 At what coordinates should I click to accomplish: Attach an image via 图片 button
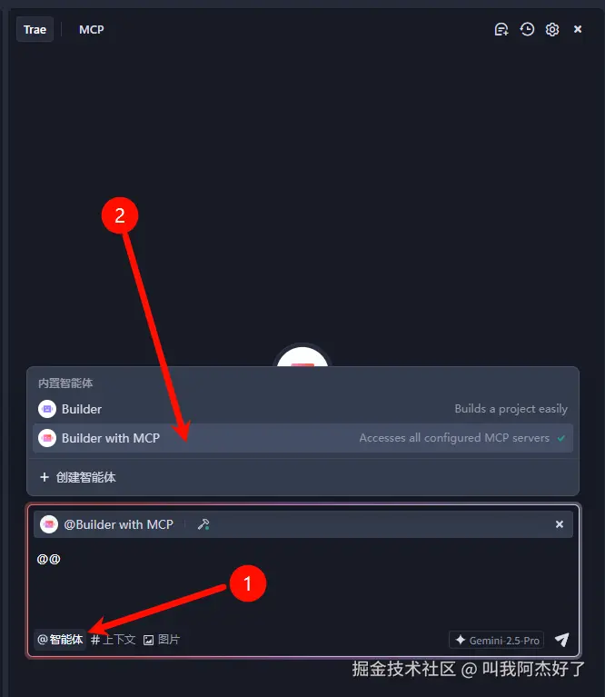[162, 640]
